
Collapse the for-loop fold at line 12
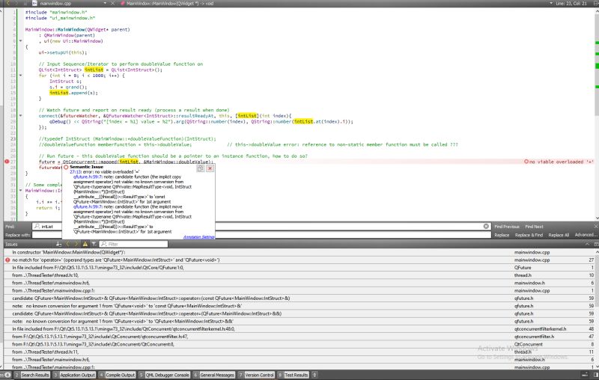[21, 76]
